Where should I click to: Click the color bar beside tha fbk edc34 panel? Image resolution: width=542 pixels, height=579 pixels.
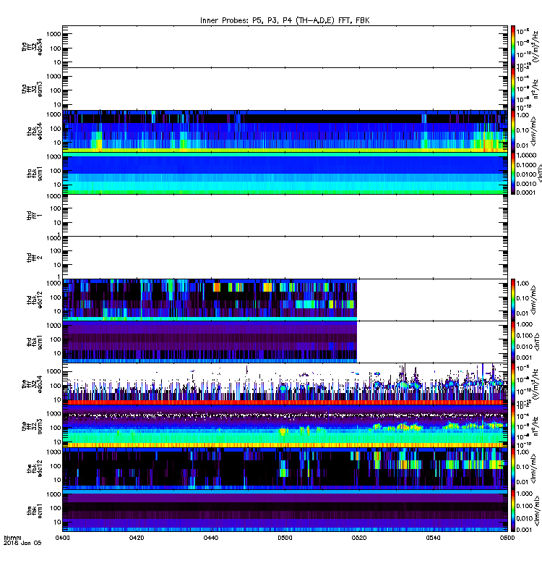513,131
